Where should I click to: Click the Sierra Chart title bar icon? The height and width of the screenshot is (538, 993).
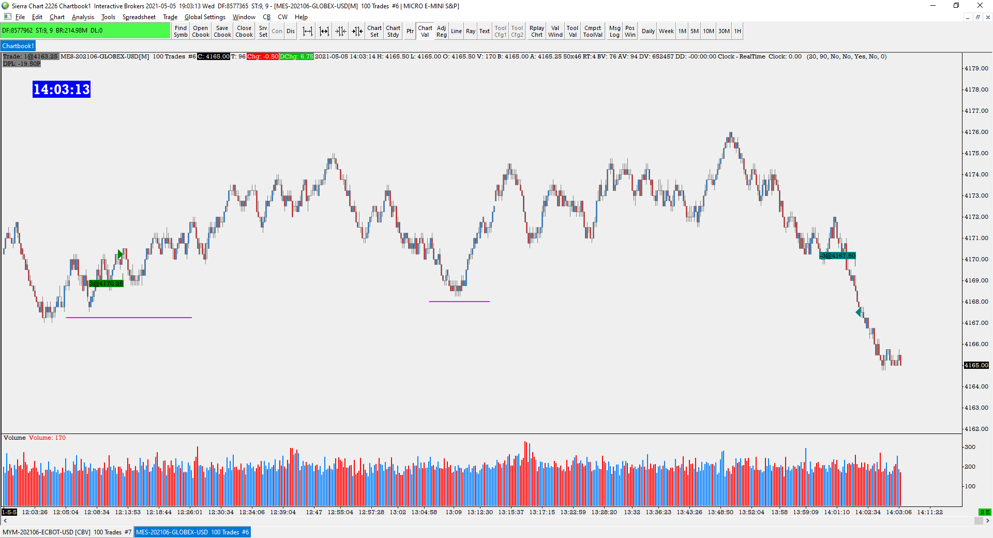click(x=5, y=6)
